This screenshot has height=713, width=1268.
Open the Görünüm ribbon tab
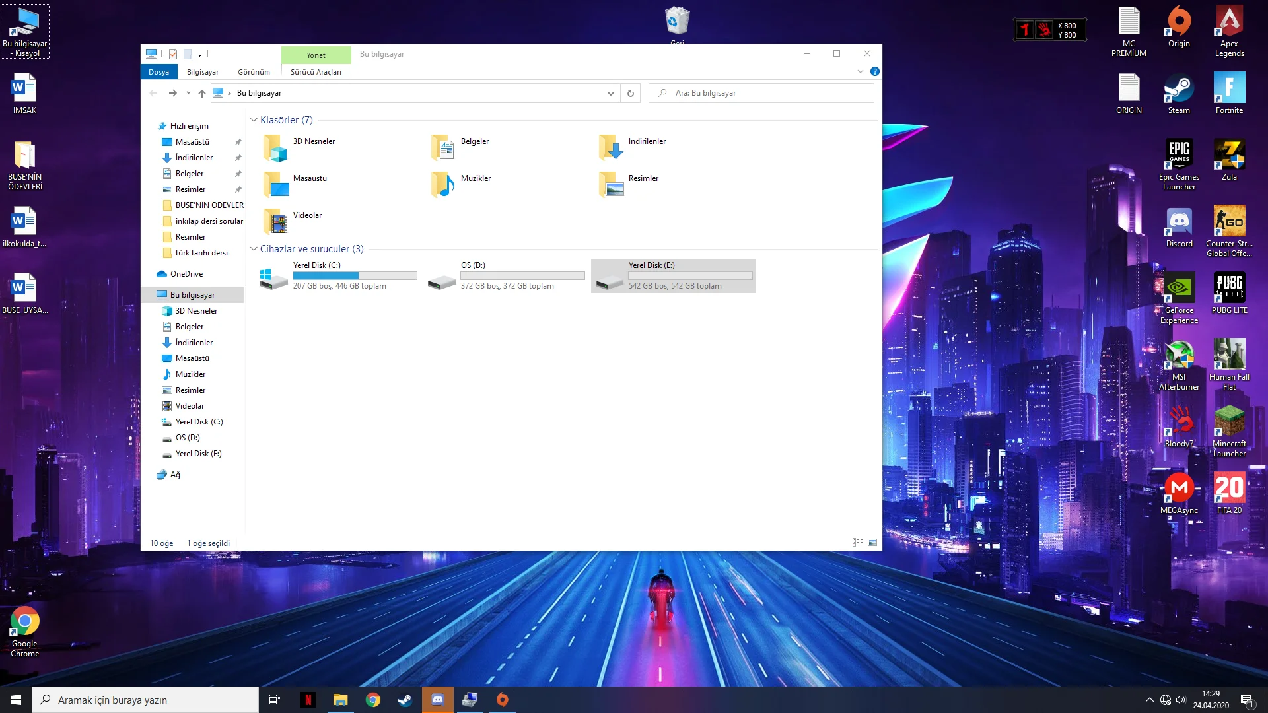pos(254,72)
